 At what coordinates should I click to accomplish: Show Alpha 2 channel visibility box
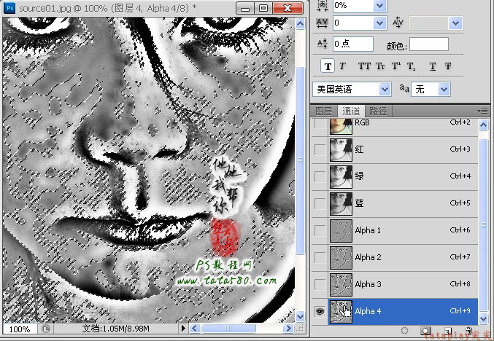coord(320,258)
